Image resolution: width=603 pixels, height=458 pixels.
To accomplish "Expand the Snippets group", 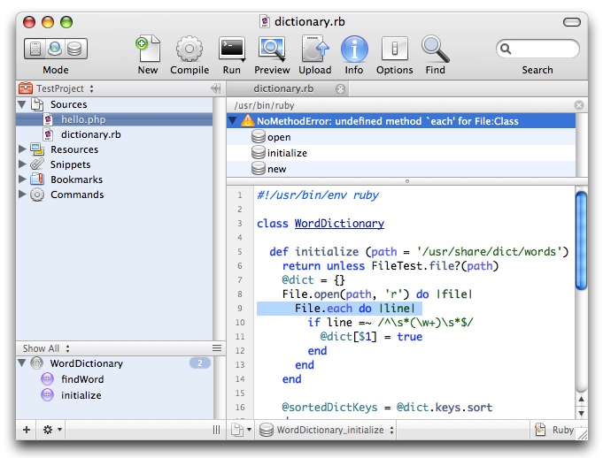I will tap(22, 164).
